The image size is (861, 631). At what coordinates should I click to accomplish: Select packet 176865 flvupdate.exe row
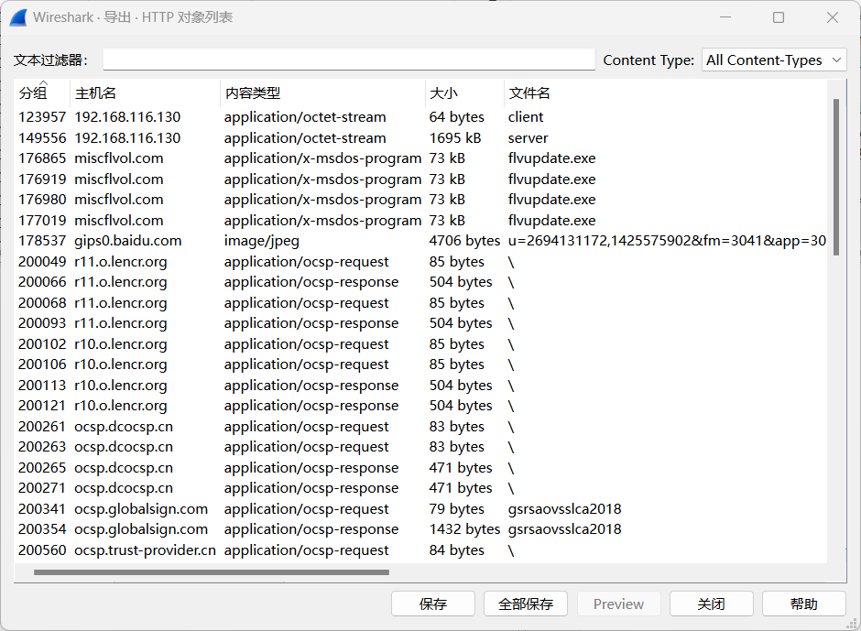coord(275,158)
